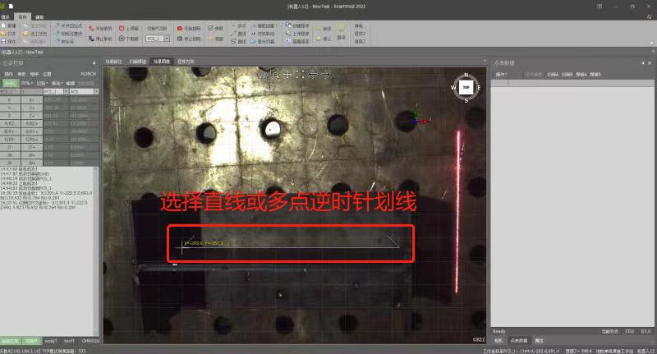Switch to the second ribbon tab
The width and height of the screenshot is (657, 354).
(22, 16)
